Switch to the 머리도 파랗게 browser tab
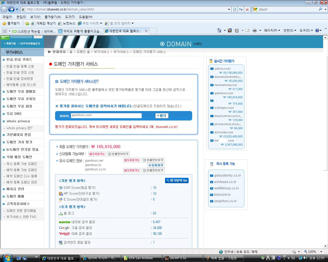Screen dimensions: 328x262 tap(80, 31)
